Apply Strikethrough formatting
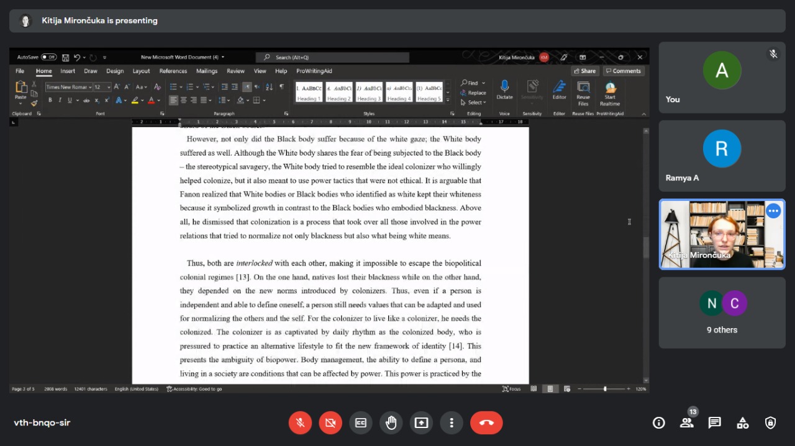The height and width of the screenshot is (446, 795). (x=87, y=100)
